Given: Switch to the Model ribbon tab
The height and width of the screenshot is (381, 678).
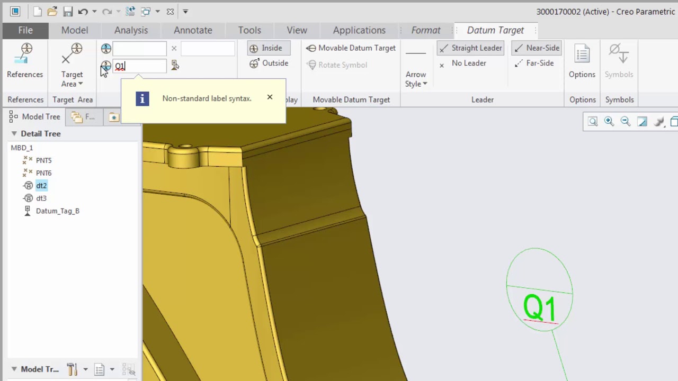Looking at the screenshot, I should click(x=74, y=30).
